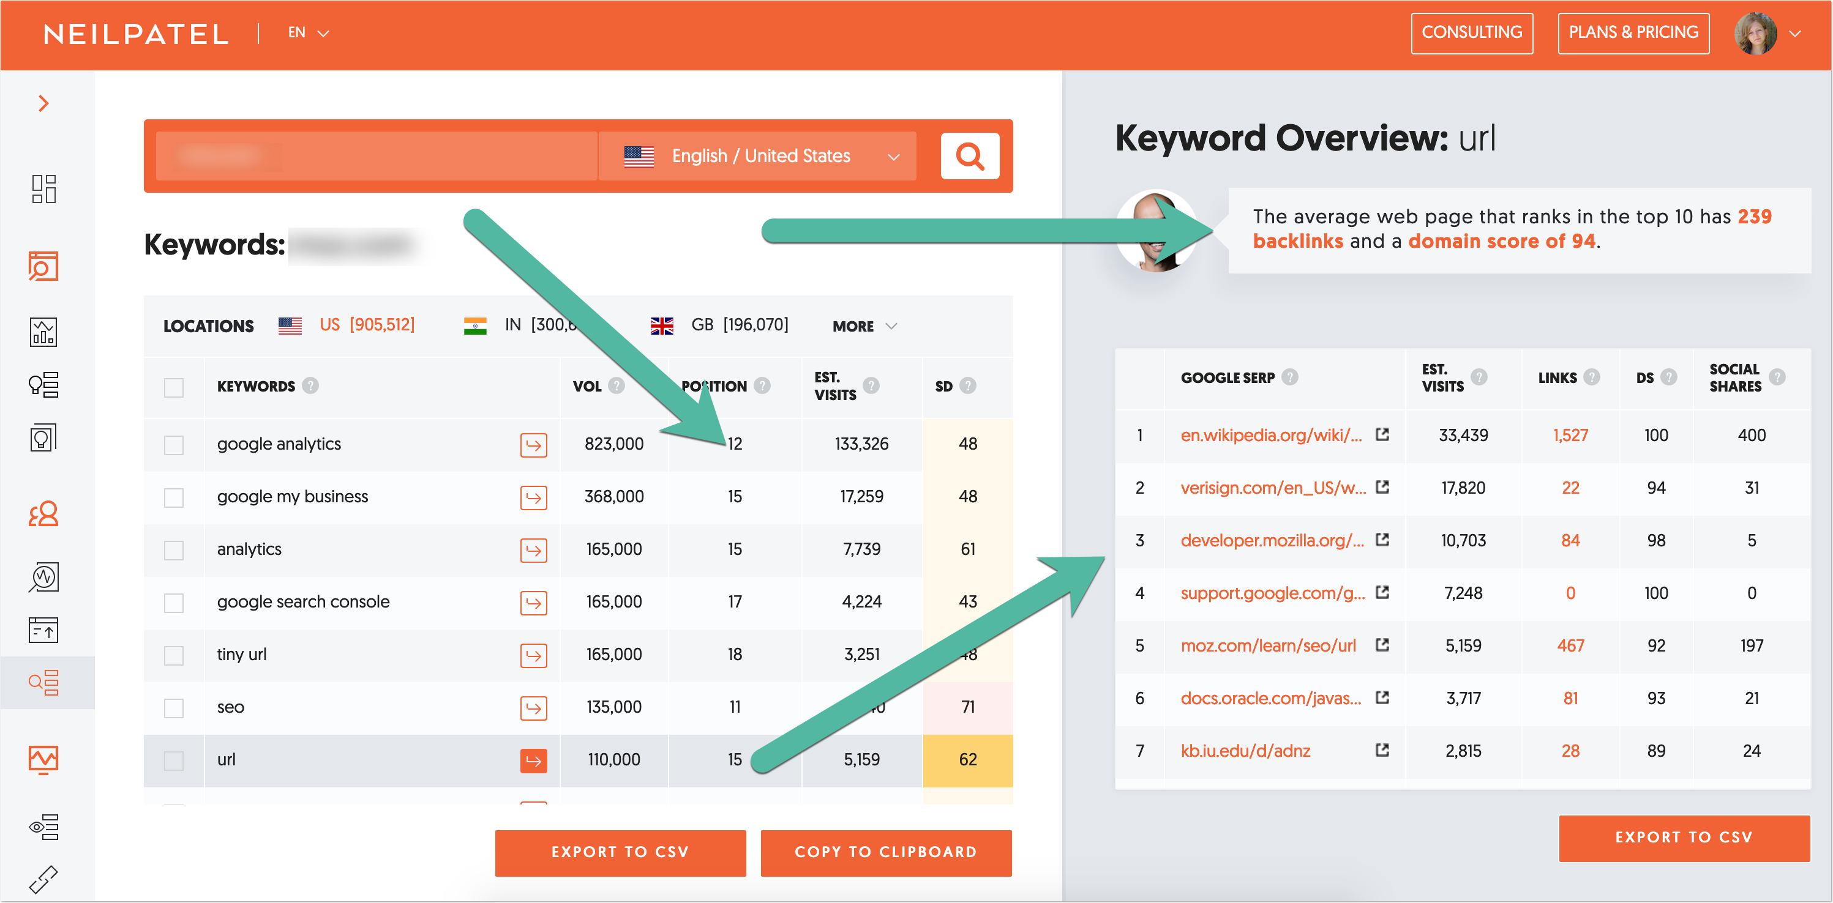Click the highlighted SD value 62 cell

coord(968,760)
